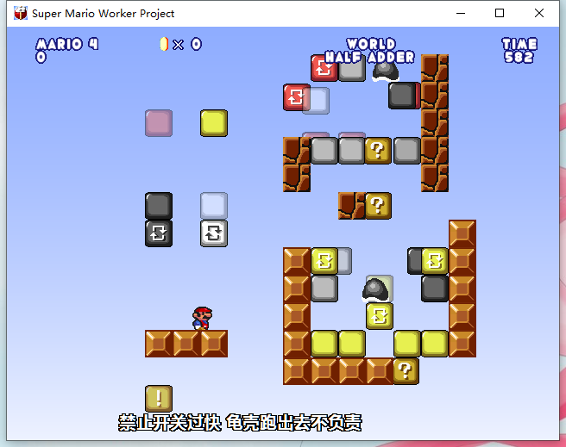Click the dark gray solid block above gray switch
566x447 pixels.
tap(159, 206)
